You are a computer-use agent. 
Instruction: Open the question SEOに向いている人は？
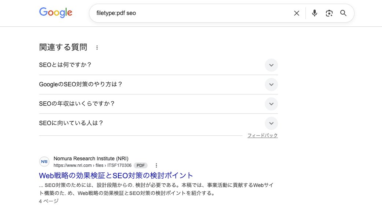(x=71, y=123)
